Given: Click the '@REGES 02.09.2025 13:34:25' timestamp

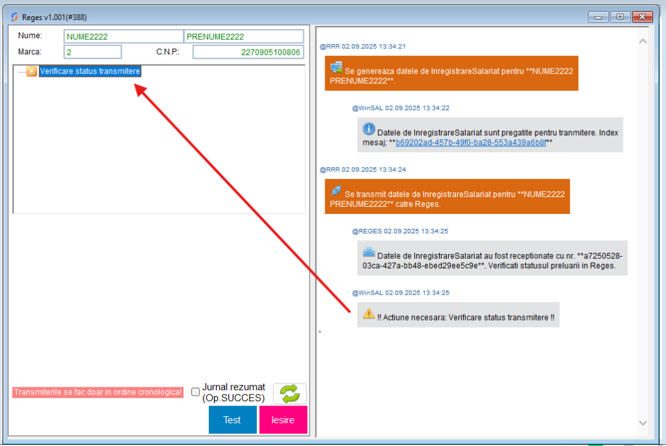Looking at the screenshot, I should (x=400, y=231).
